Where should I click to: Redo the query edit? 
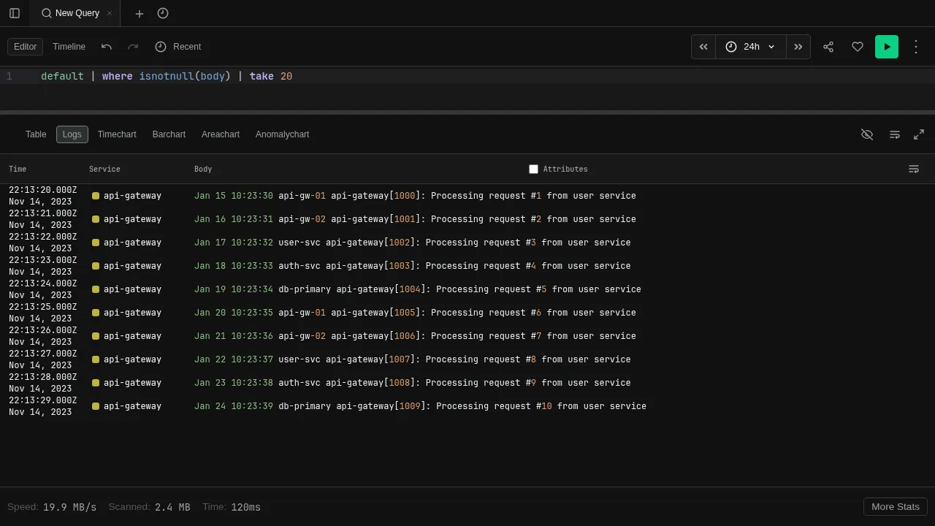click(x=133, y=46)
